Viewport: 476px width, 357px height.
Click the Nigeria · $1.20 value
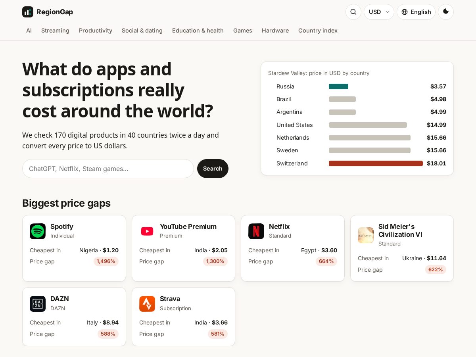(x=99, y=250)
